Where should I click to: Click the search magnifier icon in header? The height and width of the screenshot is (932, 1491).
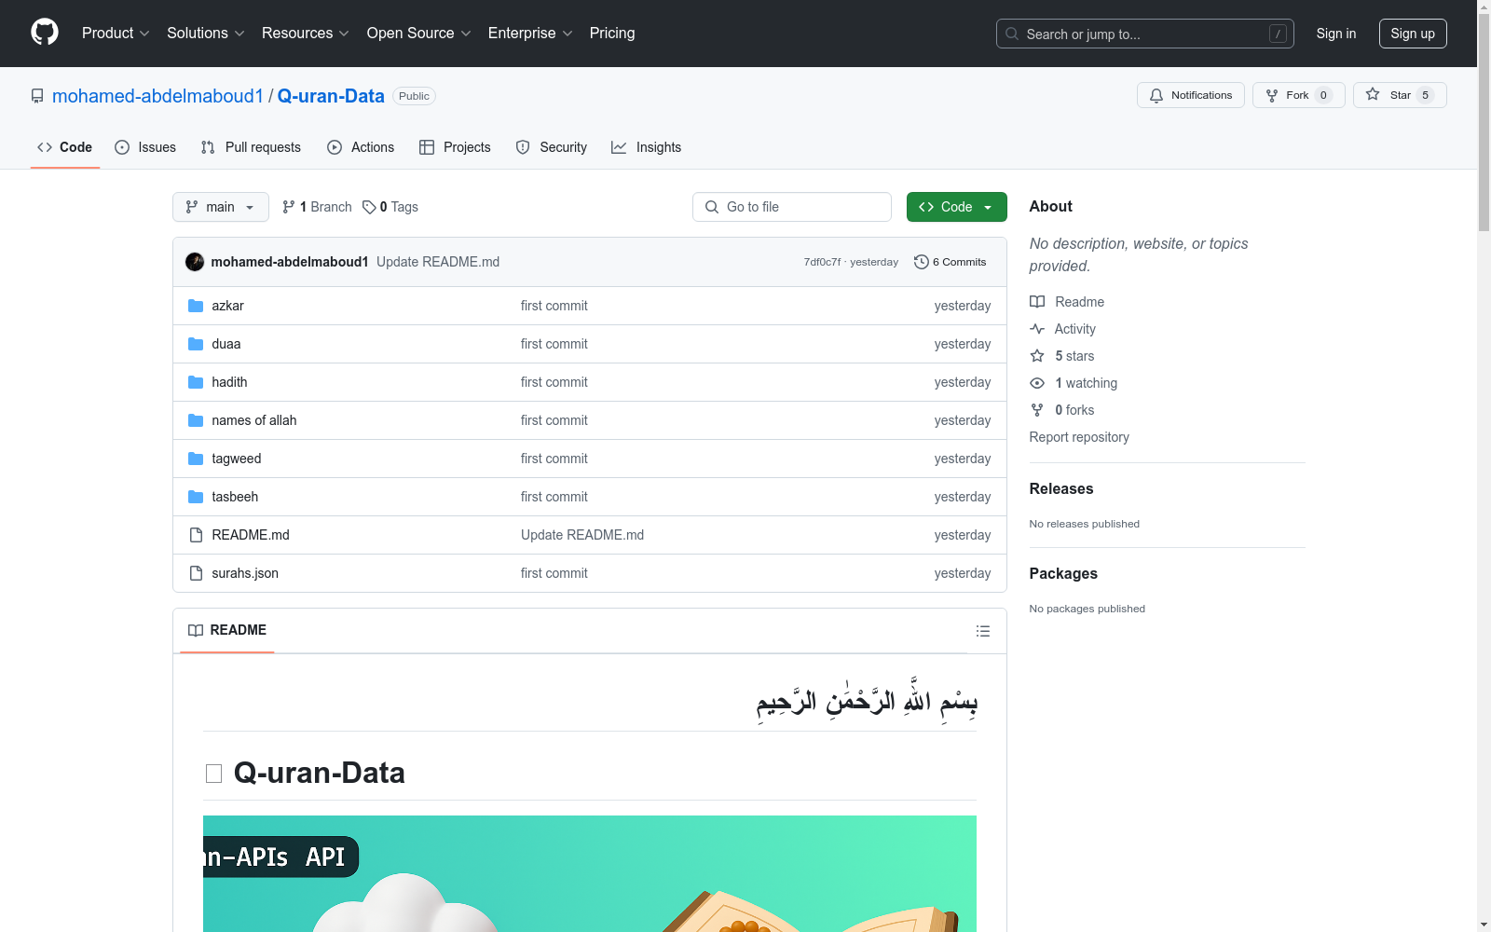[x=1012, y=34]
